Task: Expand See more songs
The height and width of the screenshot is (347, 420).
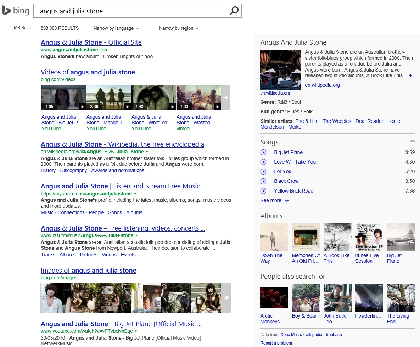Action: 275,200
